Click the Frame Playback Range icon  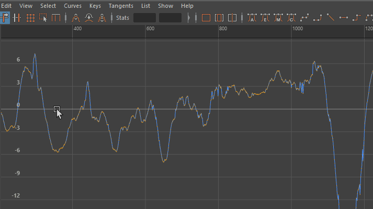[219, 18]
